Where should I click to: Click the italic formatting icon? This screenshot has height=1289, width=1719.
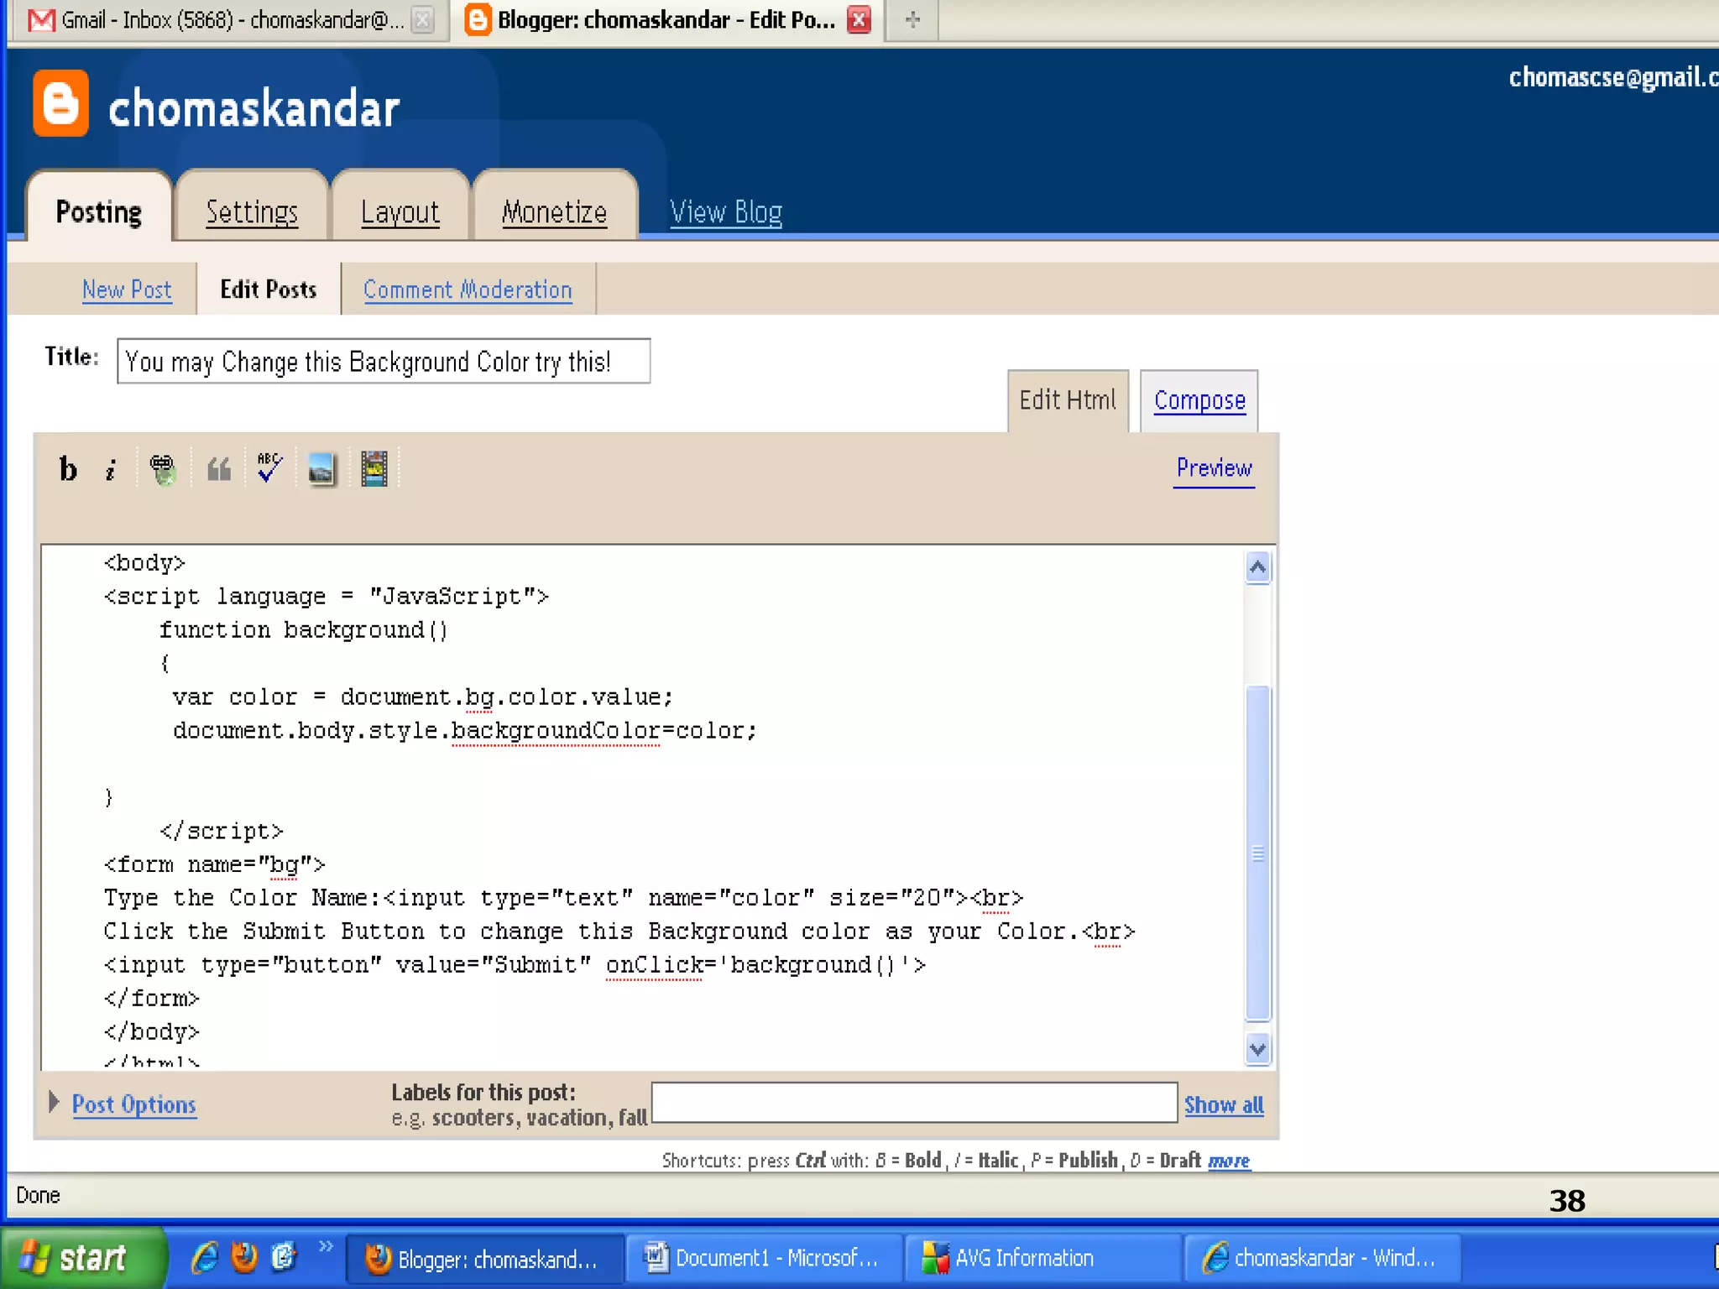[x=111, y=469]
